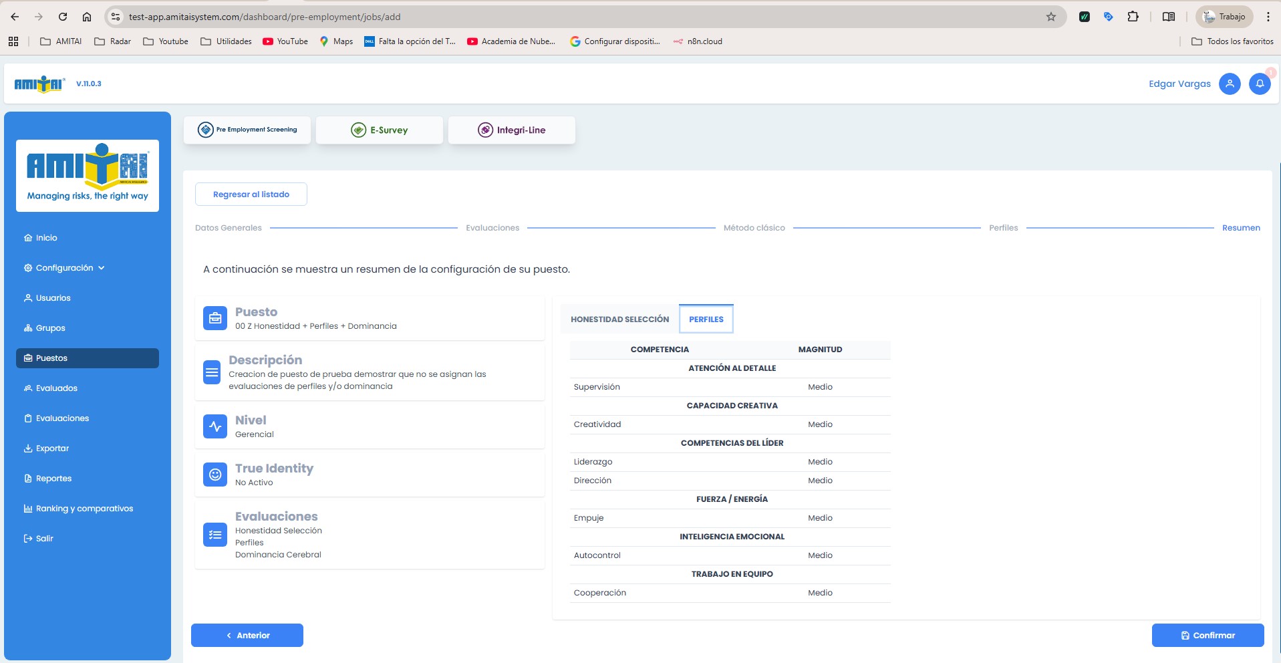
Task: Click the Nivel activity pulse icon
Action: [x=215, y=426]
